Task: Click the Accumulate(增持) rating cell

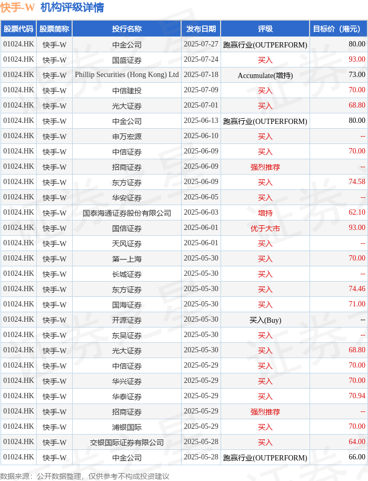Action: [x=265, y=75]
